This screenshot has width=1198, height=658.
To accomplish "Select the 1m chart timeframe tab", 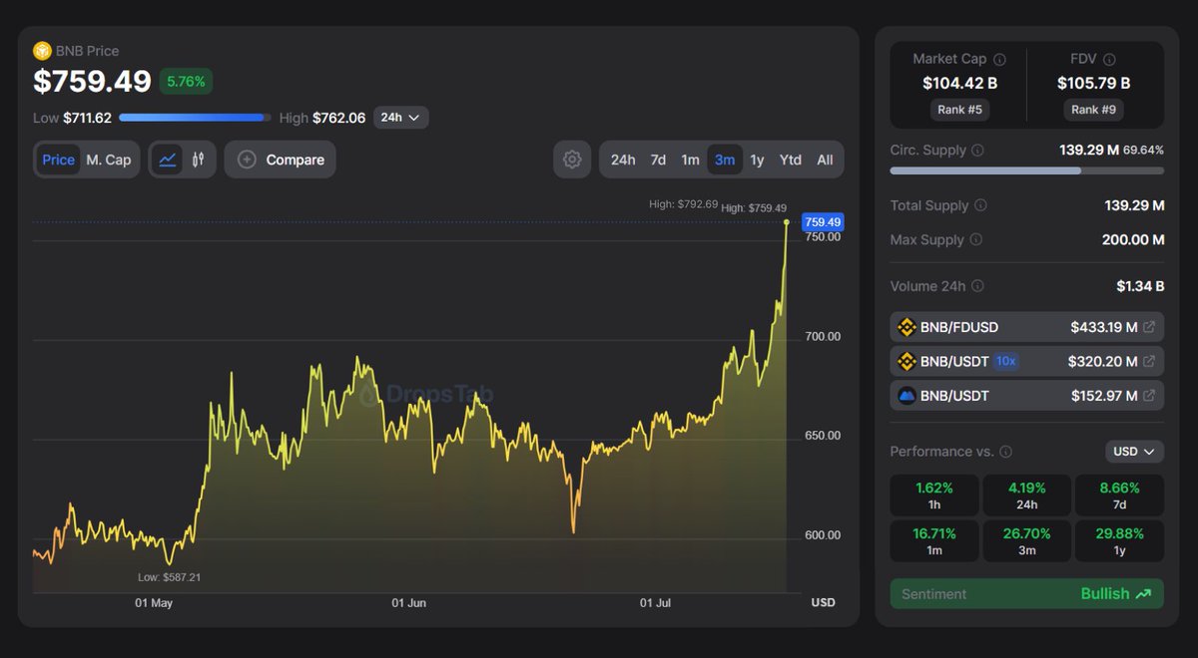I will point(690,160).
